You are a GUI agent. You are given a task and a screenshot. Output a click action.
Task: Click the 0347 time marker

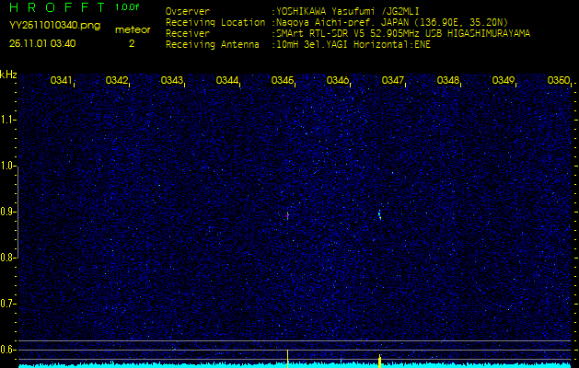[393, 80]
